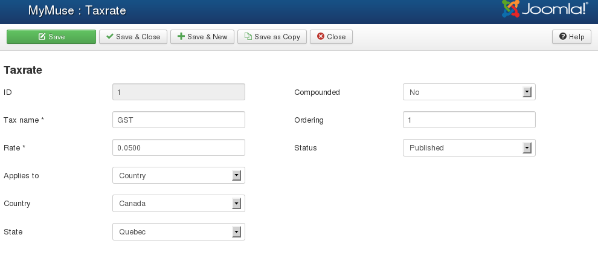Expand the Compounded dropdown set to No
598x255 pixels.
pos(468,92)
